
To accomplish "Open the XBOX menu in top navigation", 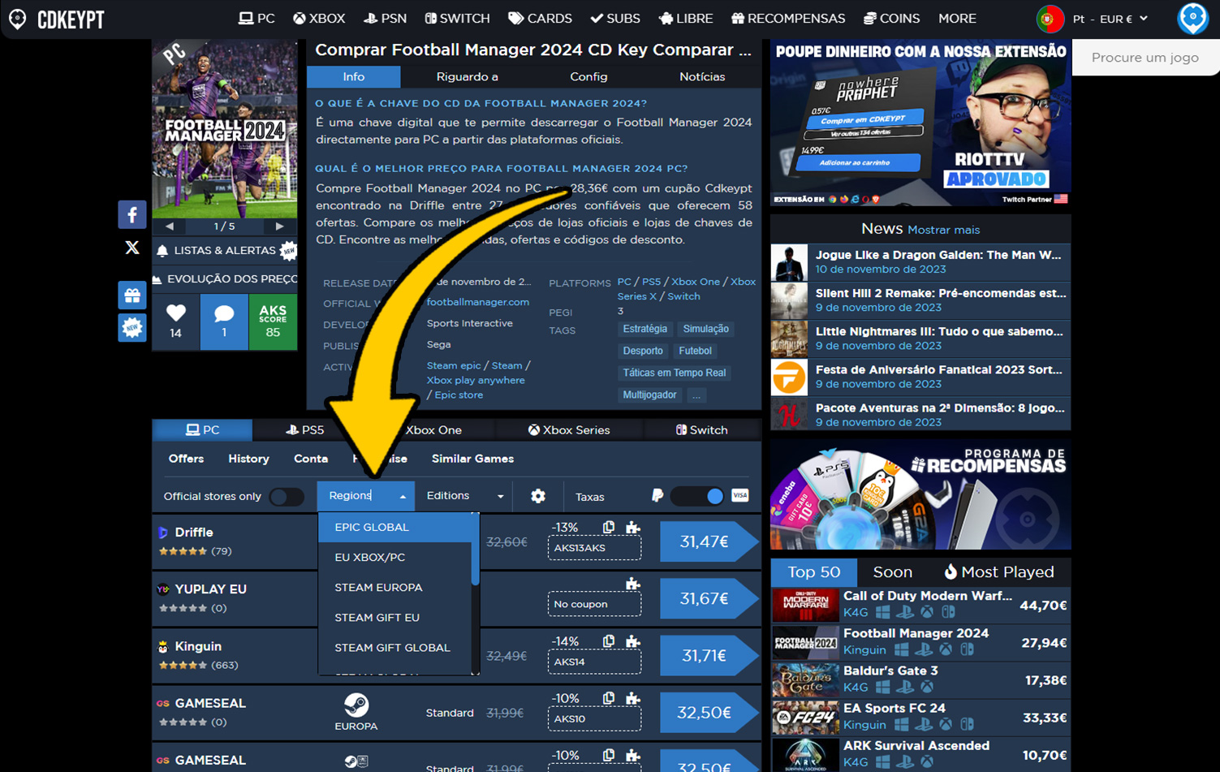I will tap(319, 19).
